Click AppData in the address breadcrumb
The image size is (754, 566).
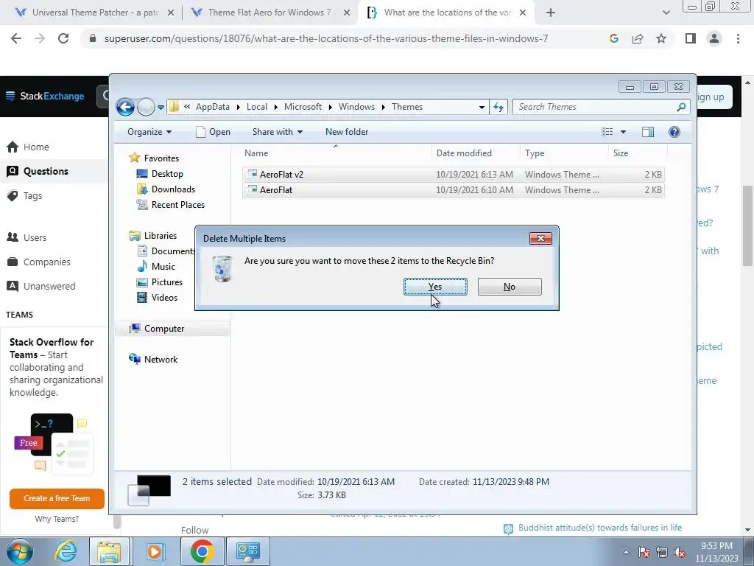213,107
